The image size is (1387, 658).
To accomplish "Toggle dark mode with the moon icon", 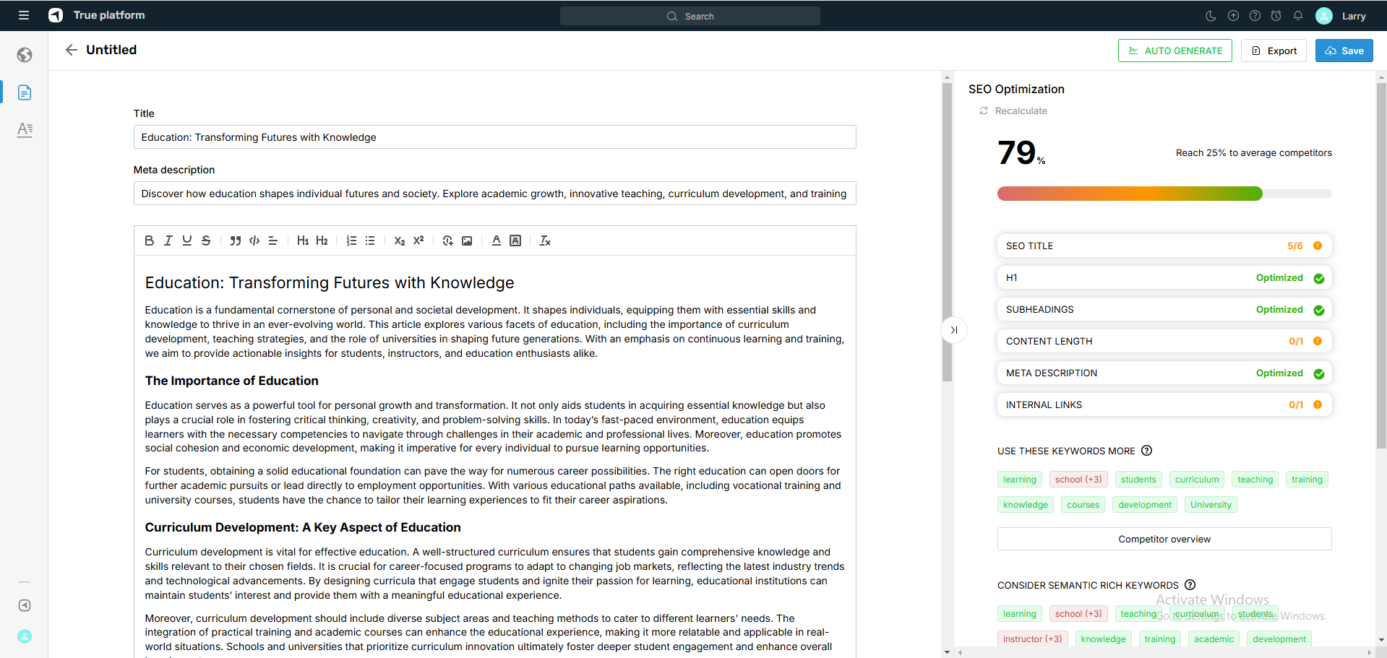I will pos(1211,16).
